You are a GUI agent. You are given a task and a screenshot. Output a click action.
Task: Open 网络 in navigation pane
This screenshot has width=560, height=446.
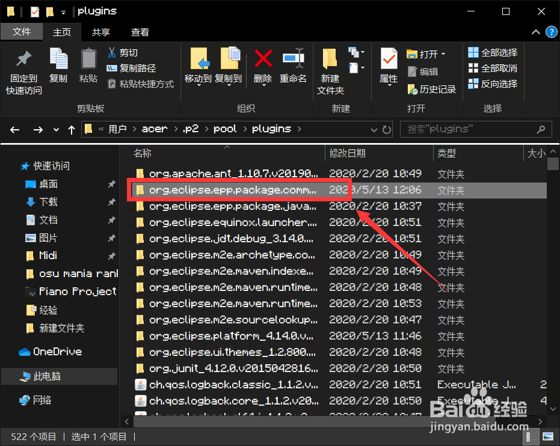tap(35, 400)
